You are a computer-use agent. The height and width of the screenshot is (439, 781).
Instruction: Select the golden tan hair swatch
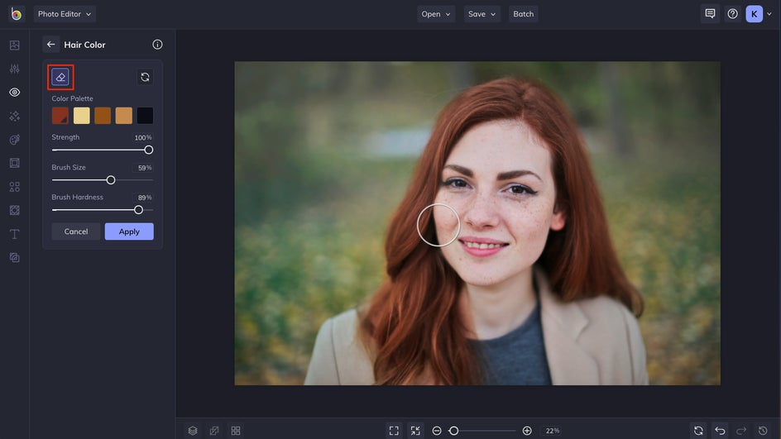pyautogui.click(x=124, y=116)
